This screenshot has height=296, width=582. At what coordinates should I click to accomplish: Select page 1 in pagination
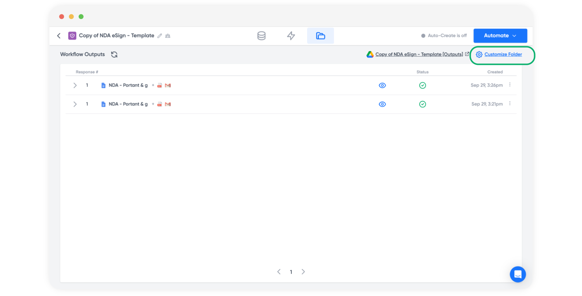coord(291,272)
